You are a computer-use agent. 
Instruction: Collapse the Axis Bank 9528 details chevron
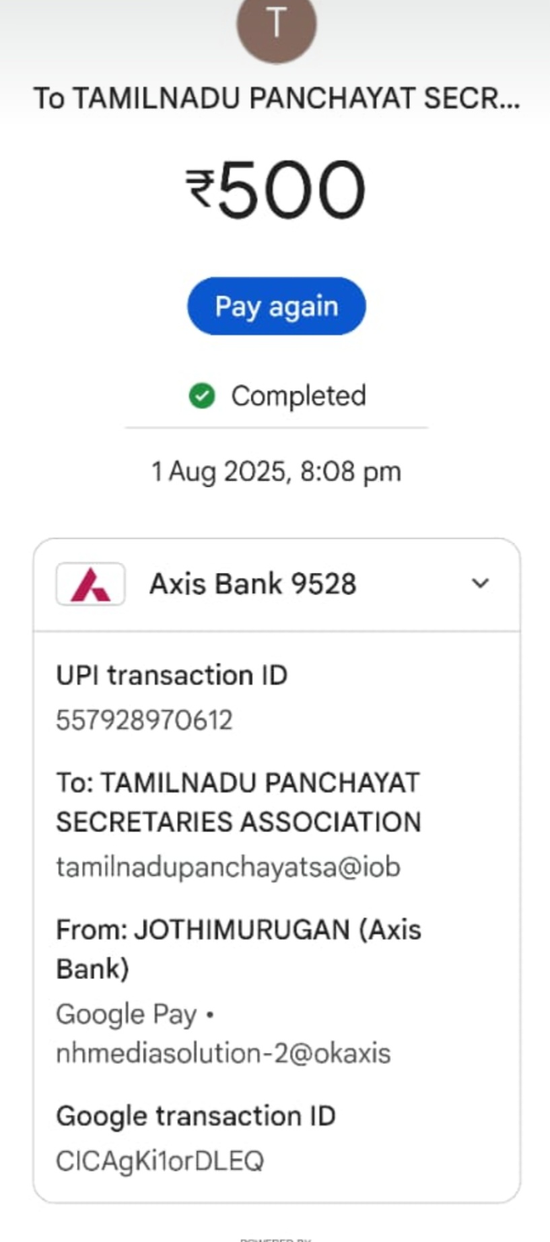pos(480,584)
